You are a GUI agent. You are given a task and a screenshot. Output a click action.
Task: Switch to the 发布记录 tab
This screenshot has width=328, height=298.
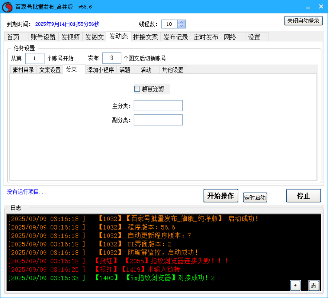click(x=175, y=37)
